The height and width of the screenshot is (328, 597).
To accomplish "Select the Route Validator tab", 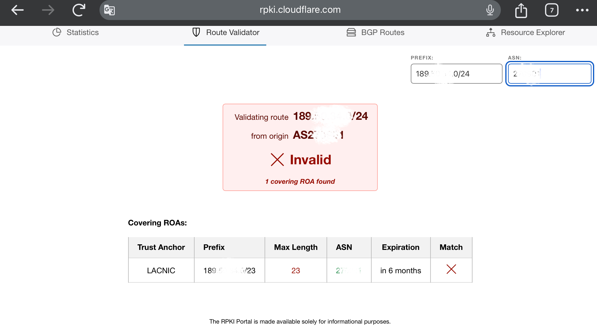I will click(232, 32).
